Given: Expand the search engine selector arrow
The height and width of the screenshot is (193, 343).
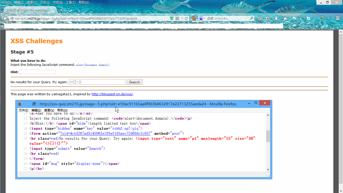Looking at the screenshot, I should pos(204,18).
